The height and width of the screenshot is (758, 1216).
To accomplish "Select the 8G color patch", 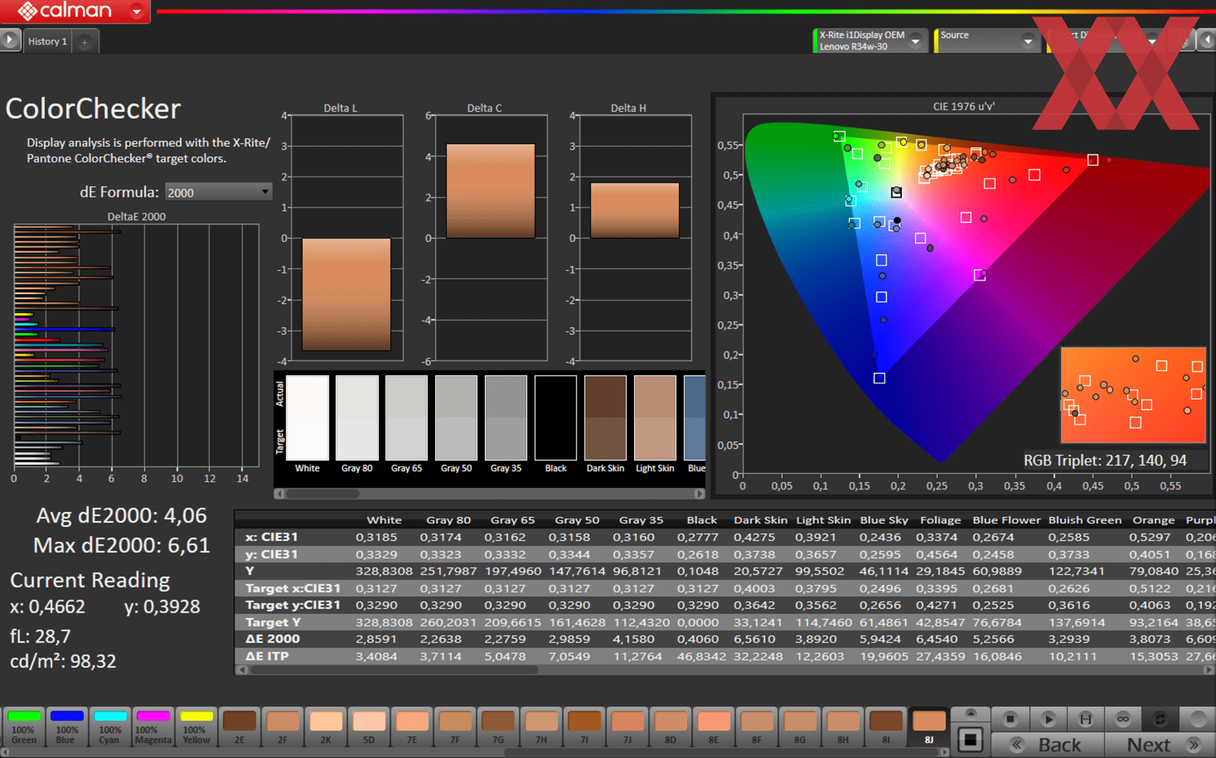I will [x=799, y=726].
